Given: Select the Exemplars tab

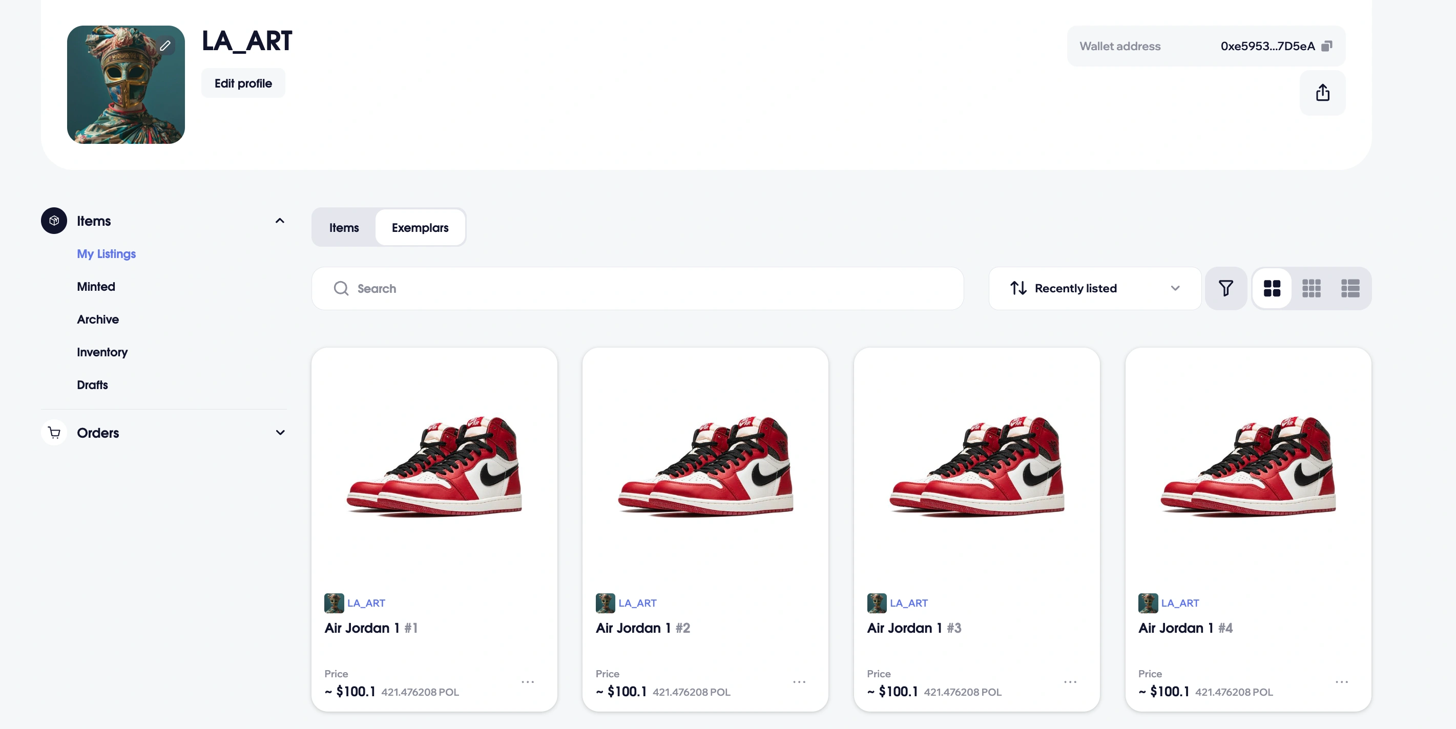Looking at the screenshot, I should pos(420,228).
